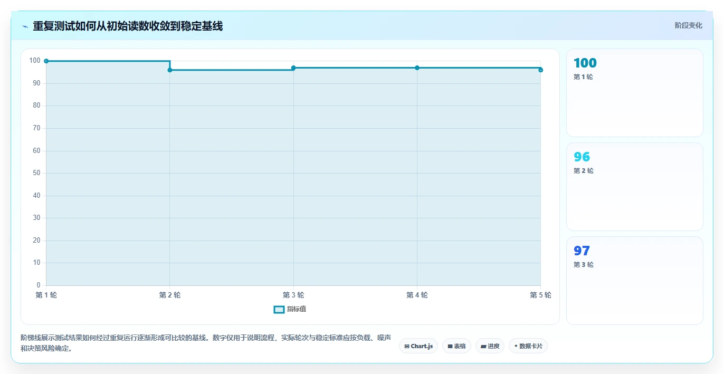Click the chart title 重复测试如何从初始读数收敛到稳定基线
The image size is (724, 374).
[x=128, y=26]
